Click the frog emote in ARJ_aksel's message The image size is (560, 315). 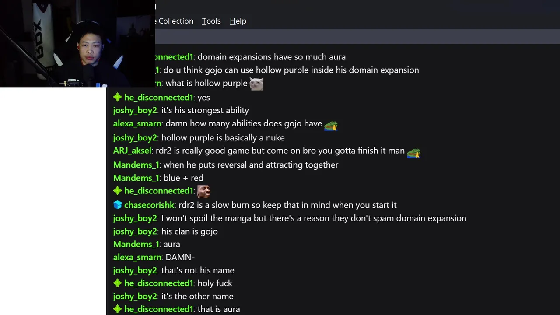tap(413, 152)
